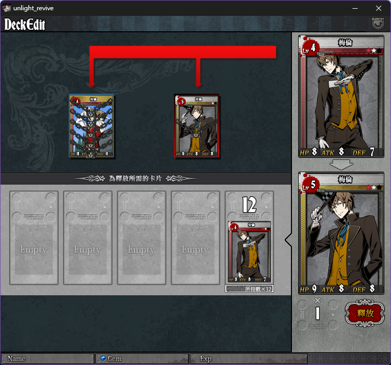Click the downward arrow between card previews

pos(341,165)
